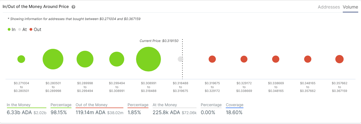Image resolution: width=361 pixels, height=124 pixels.
Task: Click the Out of the Money label
Action: 91,105
